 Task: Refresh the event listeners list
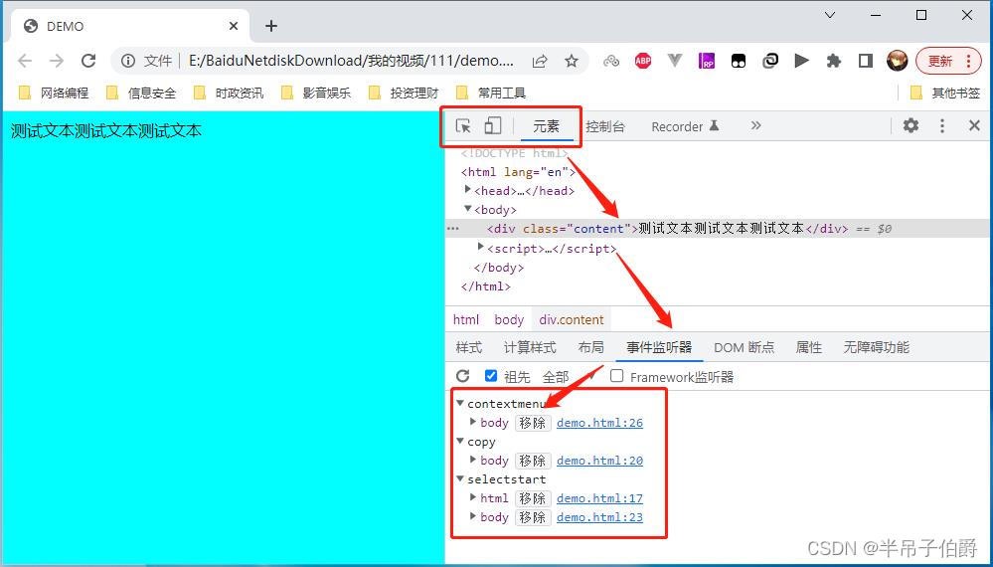(x=463, y=376)
